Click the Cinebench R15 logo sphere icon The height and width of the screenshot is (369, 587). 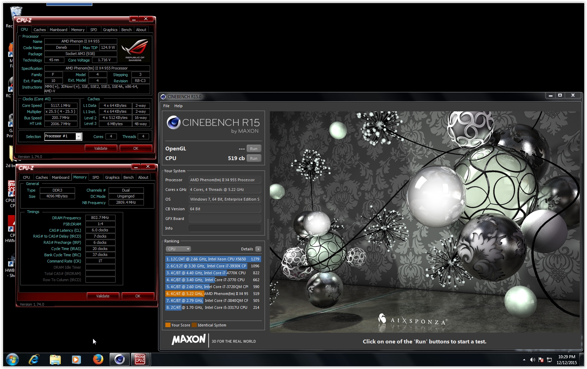[173, 122]
